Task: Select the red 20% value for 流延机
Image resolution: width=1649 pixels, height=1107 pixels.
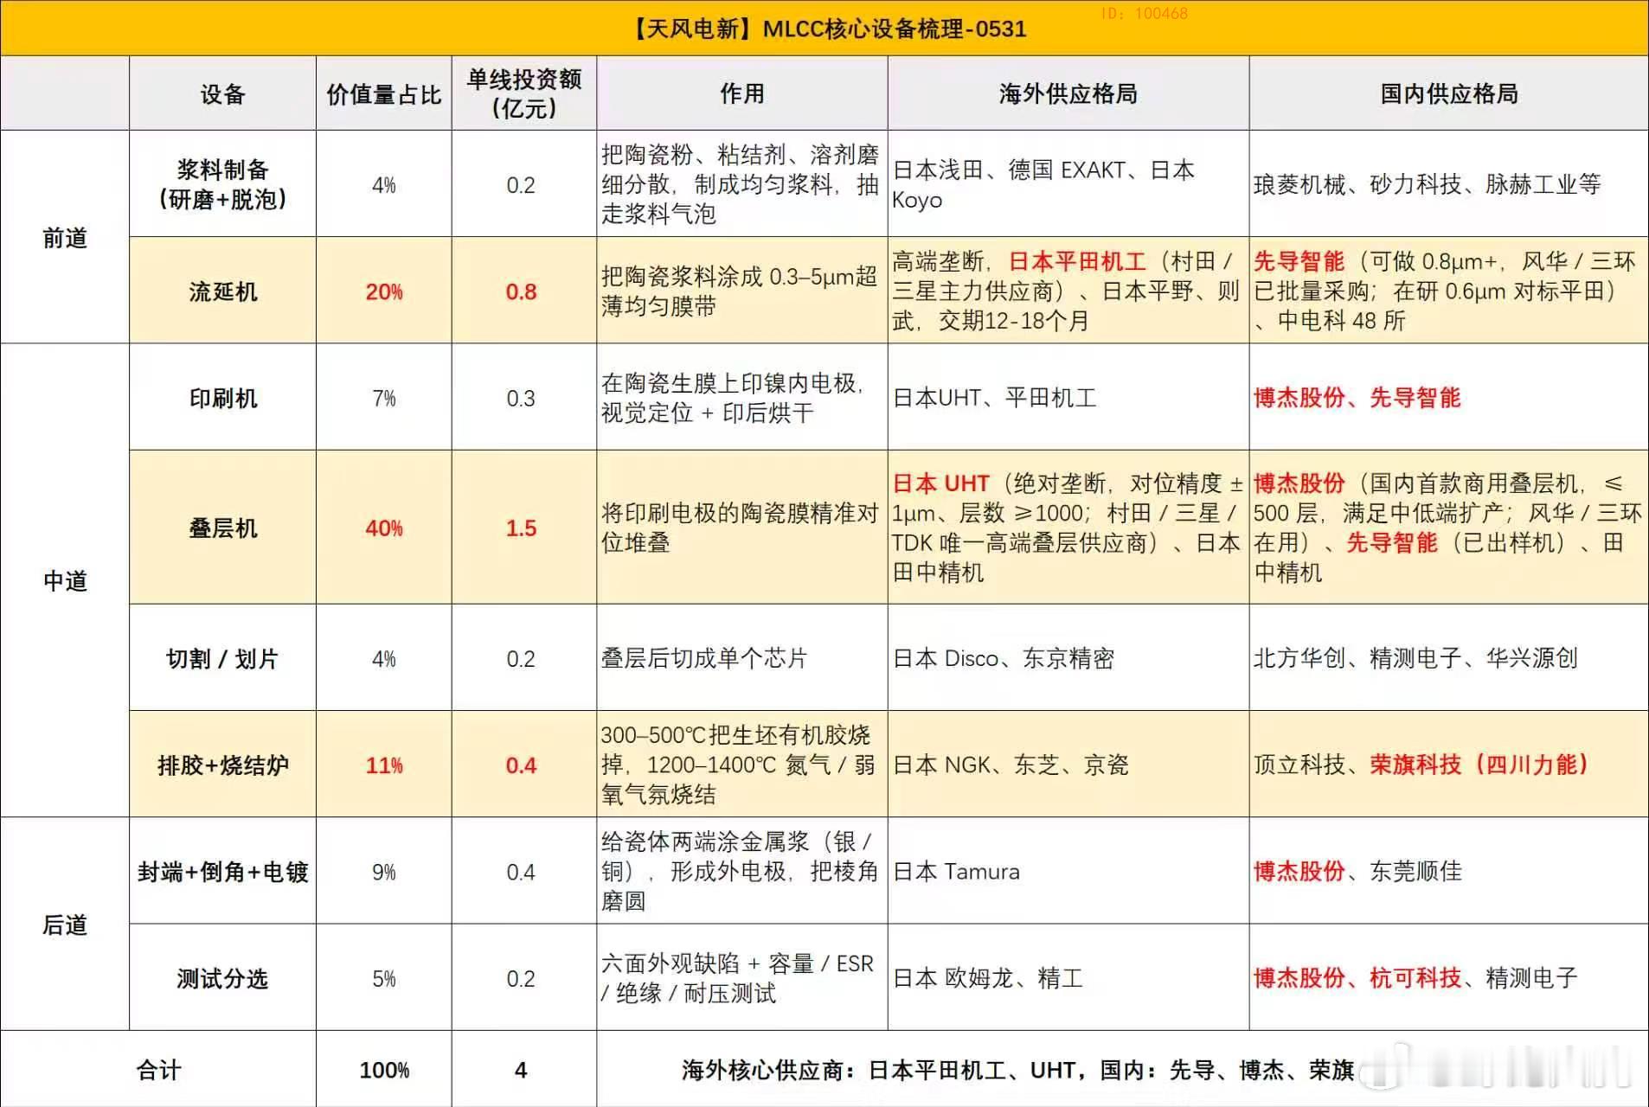Action: [x=383, y=291]
